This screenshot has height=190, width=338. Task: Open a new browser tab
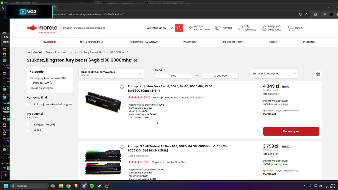click(x=61, y=7)
